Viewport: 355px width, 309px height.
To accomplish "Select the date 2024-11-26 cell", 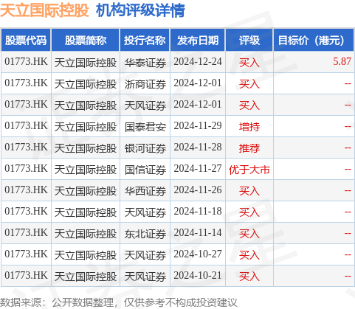I will [x=198, y=190].
